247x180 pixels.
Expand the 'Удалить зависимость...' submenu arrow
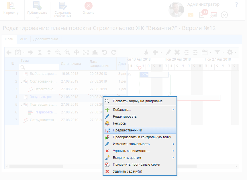click(173, 151)
